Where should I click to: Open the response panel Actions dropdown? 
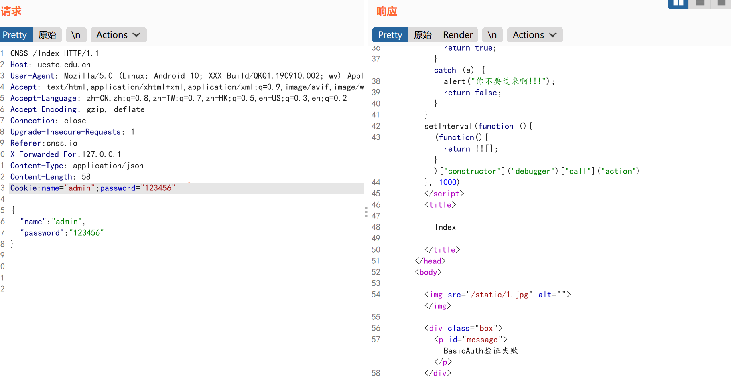535,35
